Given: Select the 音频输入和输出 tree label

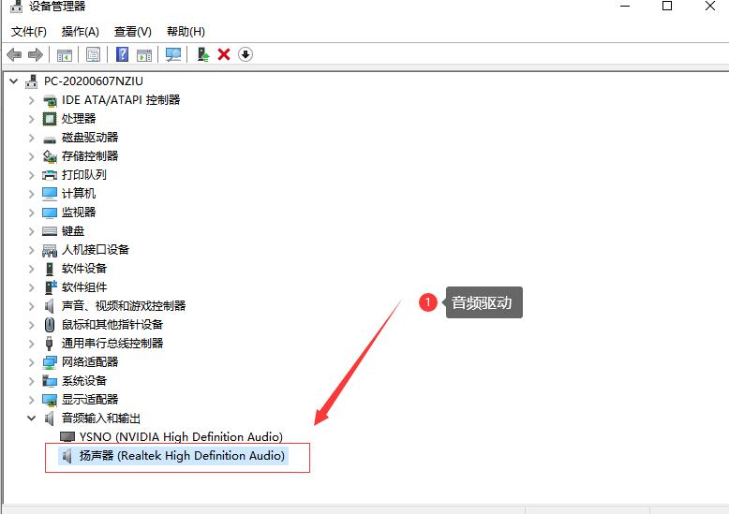Looking at the screenshot, I should [101, 419].
